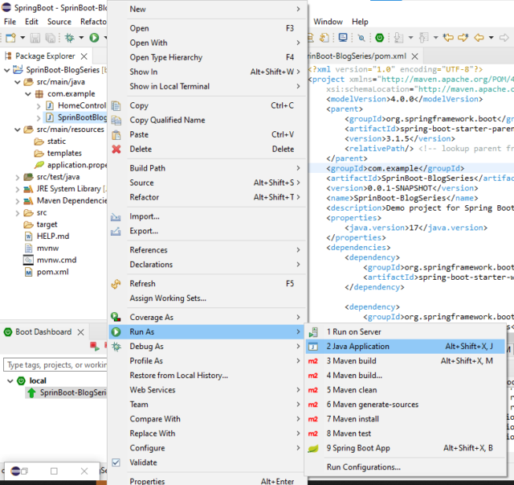Click the green Run toolbar button

(95, 38)
